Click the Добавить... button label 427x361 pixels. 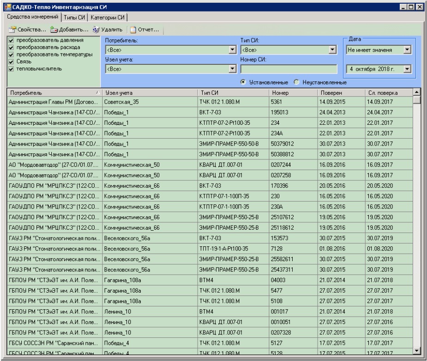pos(74,30)
